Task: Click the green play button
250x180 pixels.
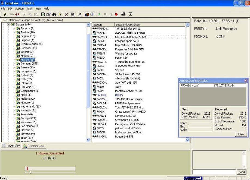Action: click(x=100, y=14)
